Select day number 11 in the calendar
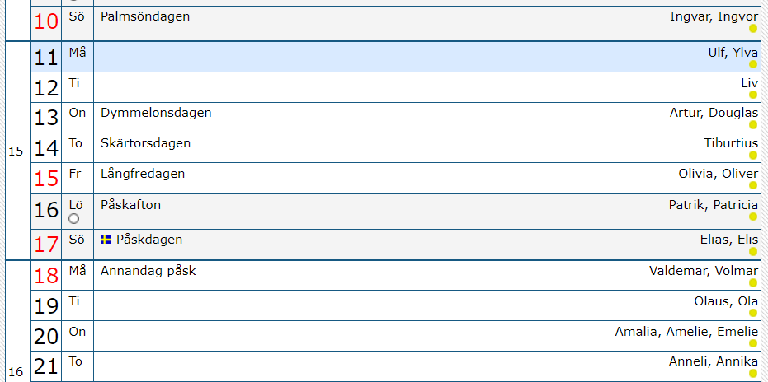The width and height of the screenshot is (768, 382). [x=46, y=58]
